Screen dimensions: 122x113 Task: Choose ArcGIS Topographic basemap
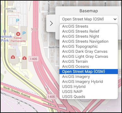pyautogui.click(x=88, y=46)
